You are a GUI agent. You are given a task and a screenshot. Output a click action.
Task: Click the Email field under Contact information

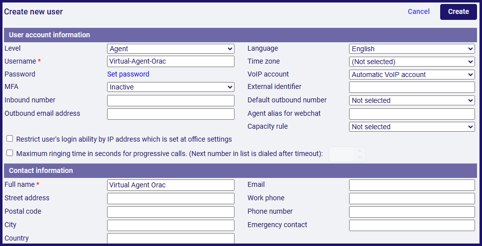(x=412, y=185)
